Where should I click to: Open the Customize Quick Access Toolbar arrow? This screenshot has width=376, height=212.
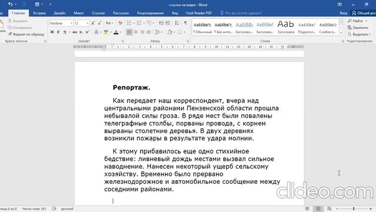coord(51,4)
